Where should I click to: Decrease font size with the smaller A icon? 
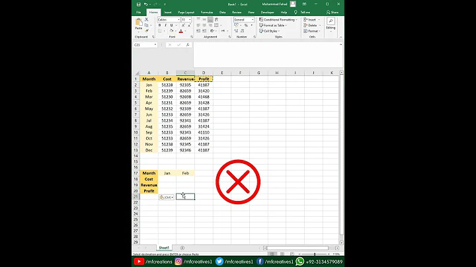click(189, 25)
